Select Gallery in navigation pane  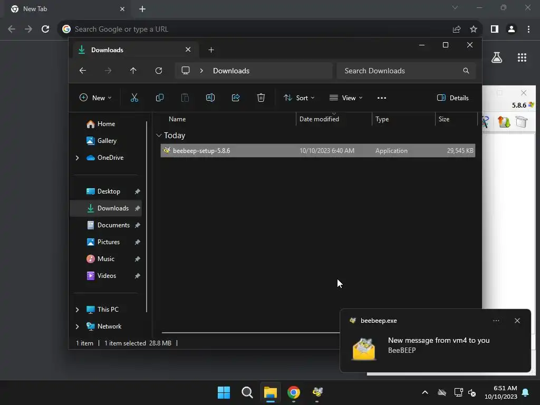tap(107, 141)
